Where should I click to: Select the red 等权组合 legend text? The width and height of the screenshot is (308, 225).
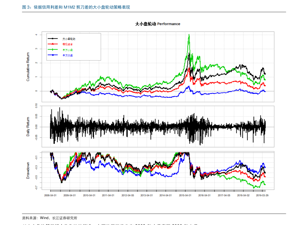[67, 44]
